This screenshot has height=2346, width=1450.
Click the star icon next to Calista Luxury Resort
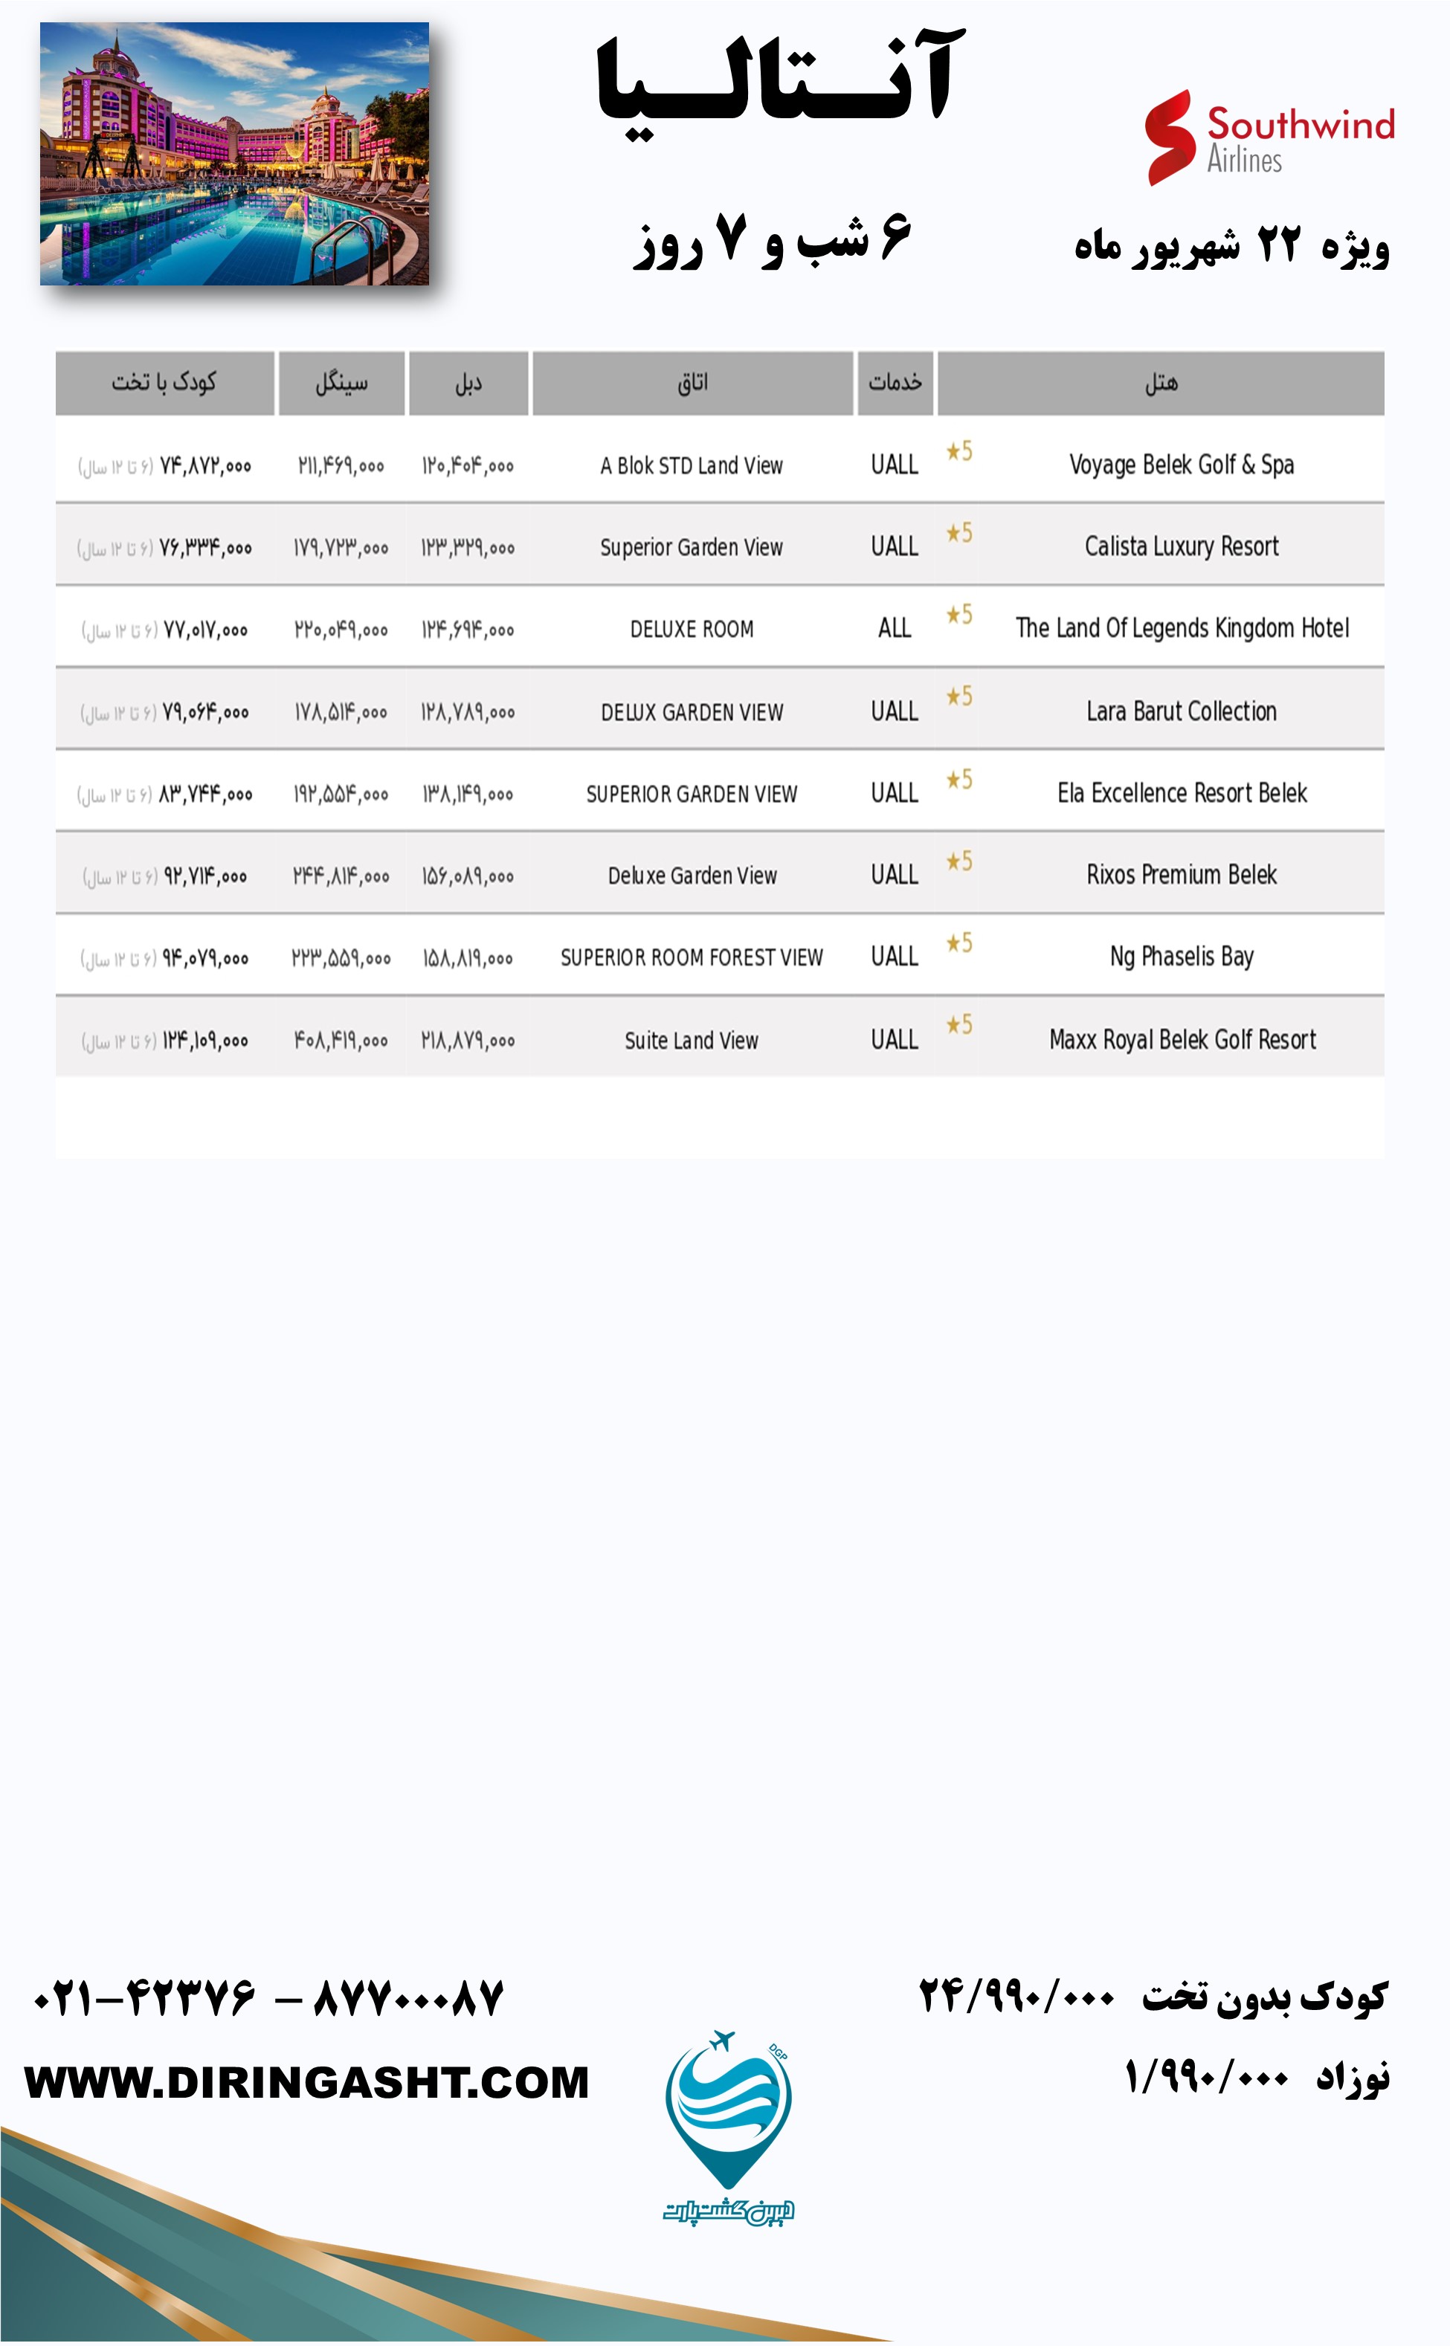pos(958,533)
